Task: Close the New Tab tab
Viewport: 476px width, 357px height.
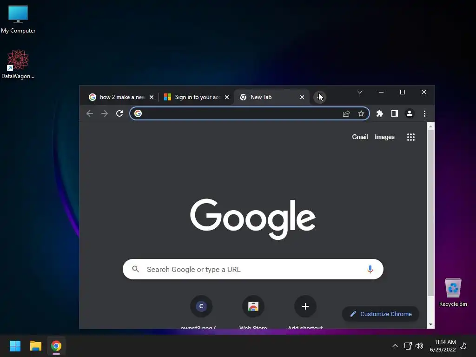Action: tap(302, 97)
